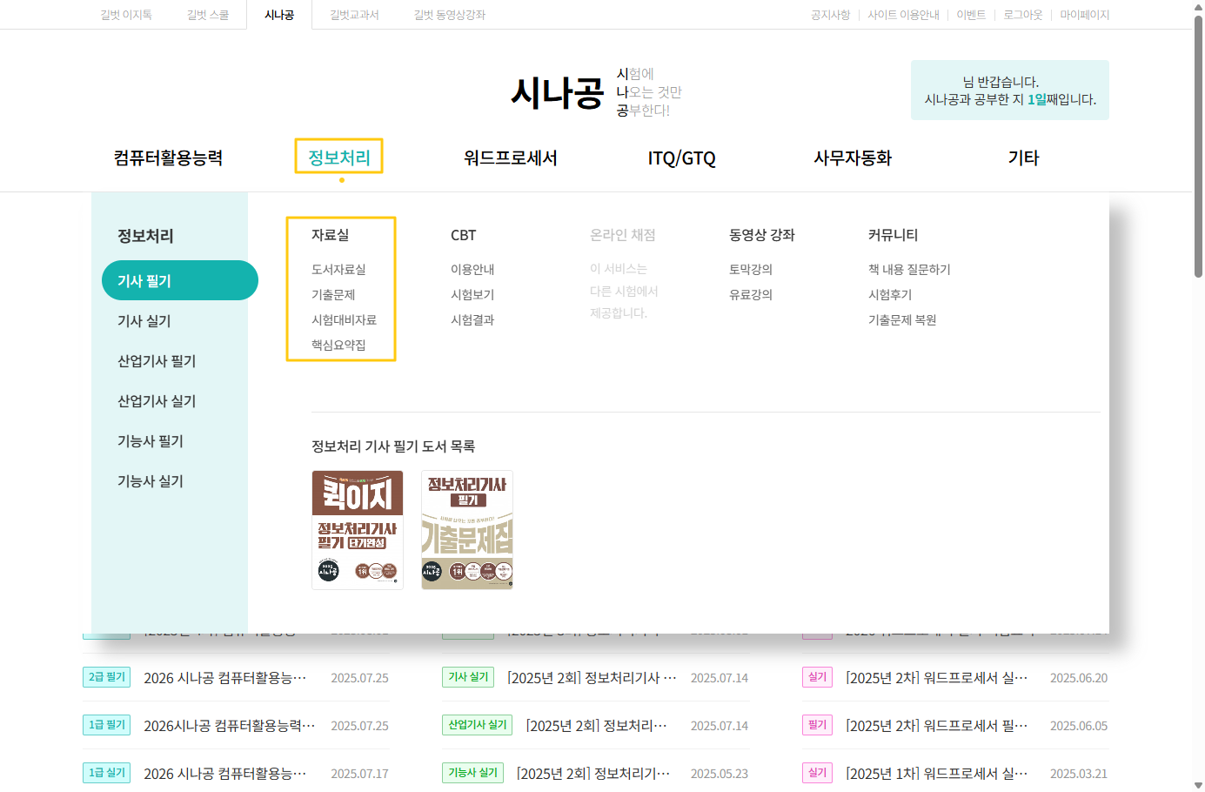The height and width of the screenshot is (792, 1205).
Task: Select 기사 필기 in sidebar
Action: pos(180,280)
